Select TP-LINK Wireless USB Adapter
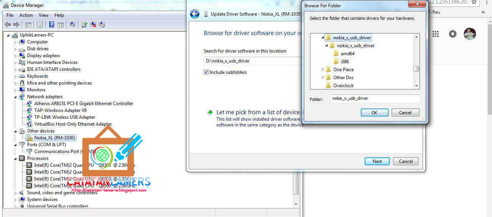Image resolution: width=492 pixels, height=217 pixels. click(x=65, y=117)
